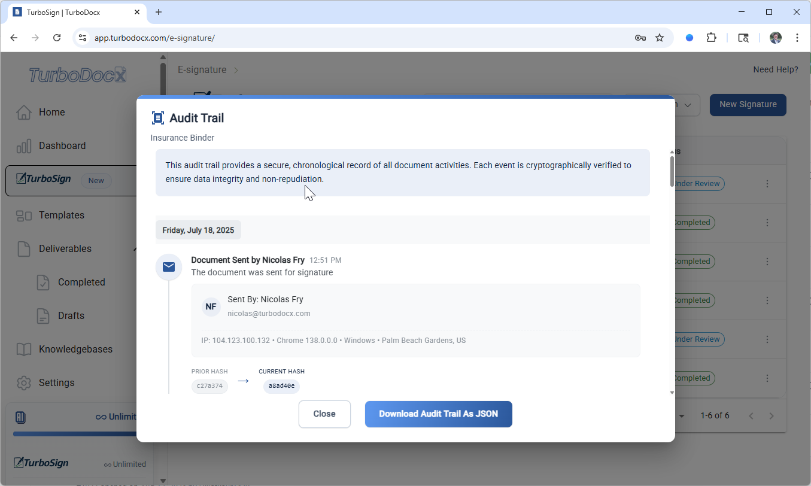Go to next table page
The height and width of the screenshot is (486, 811).
tap(771, 415)
